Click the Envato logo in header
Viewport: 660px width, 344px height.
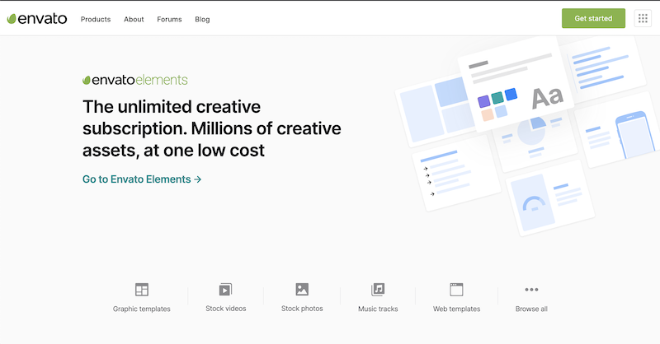pyautogui.click(x=37, y=18)
